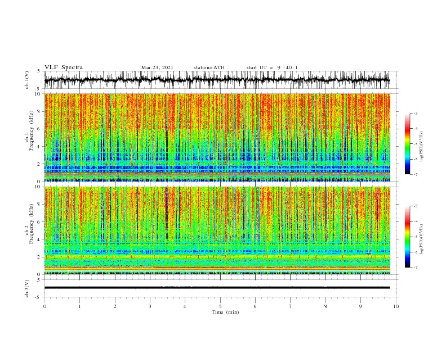Click time-axis tick label "10"
Screen dimensions: 446x344
pyautogui.click(x=396, y=306)
